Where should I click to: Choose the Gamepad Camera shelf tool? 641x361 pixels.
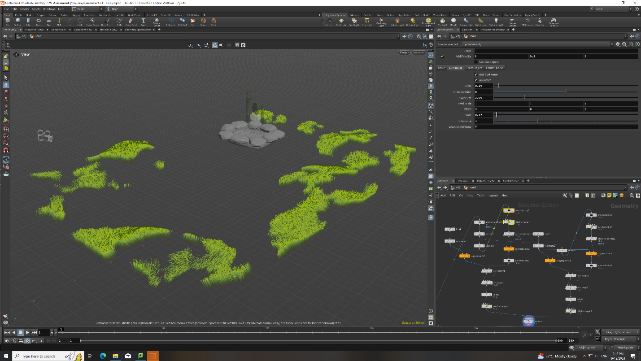coord(554,21)
